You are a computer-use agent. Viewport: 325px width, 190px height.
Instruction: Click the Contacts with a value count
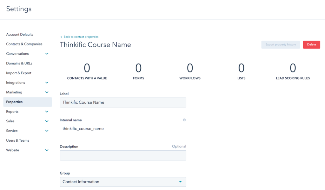tap(87, 68)
